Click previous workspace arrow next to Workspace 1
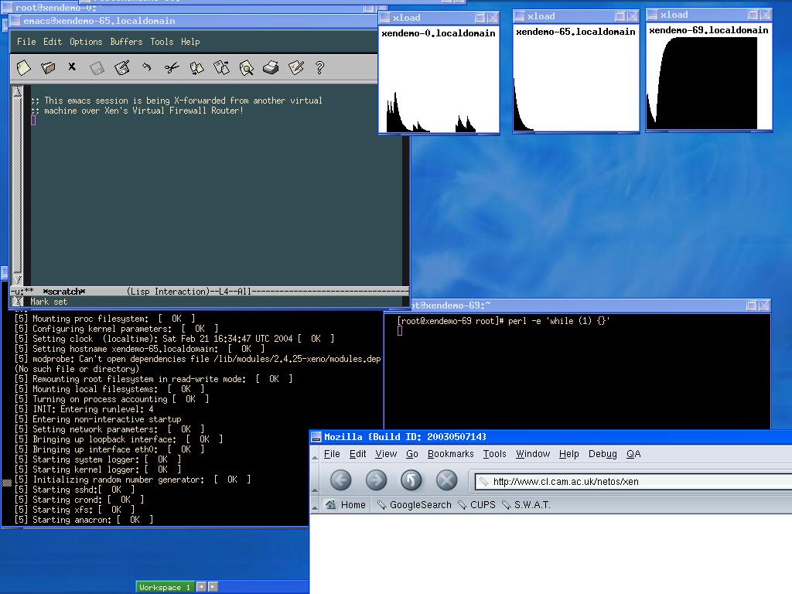This screenshot has width=792, height=594. pyautogui.click(x=201, y=586)
